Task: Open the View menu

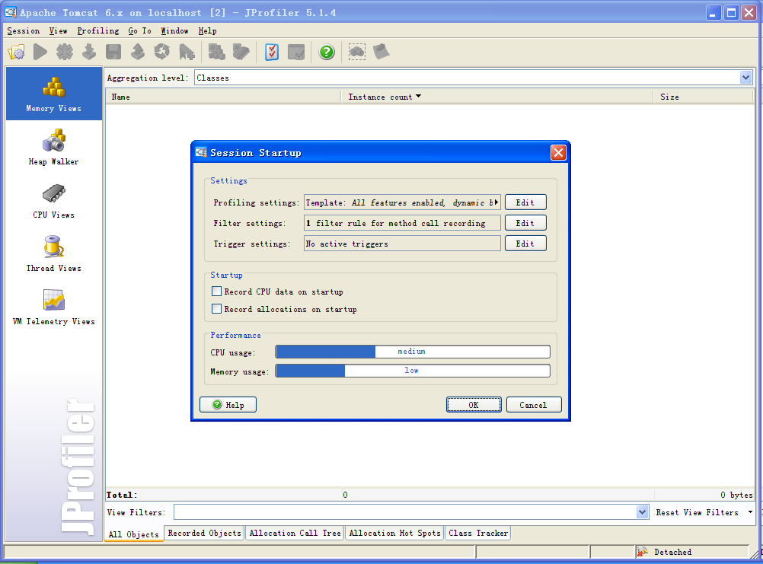Action: (x=58, y=30)
